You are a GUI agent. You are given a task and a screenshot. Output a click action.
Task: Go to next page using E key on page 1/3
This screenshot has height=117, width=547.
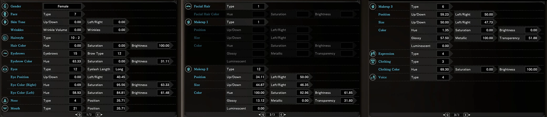point(99,115)
